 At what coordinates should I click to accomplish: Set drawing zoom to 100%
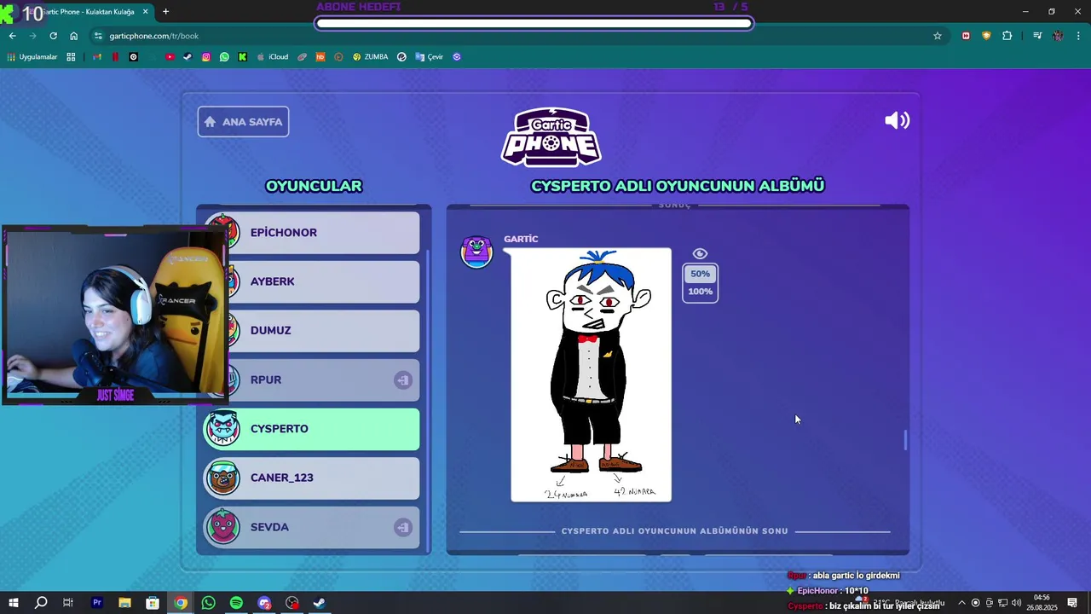700,292
